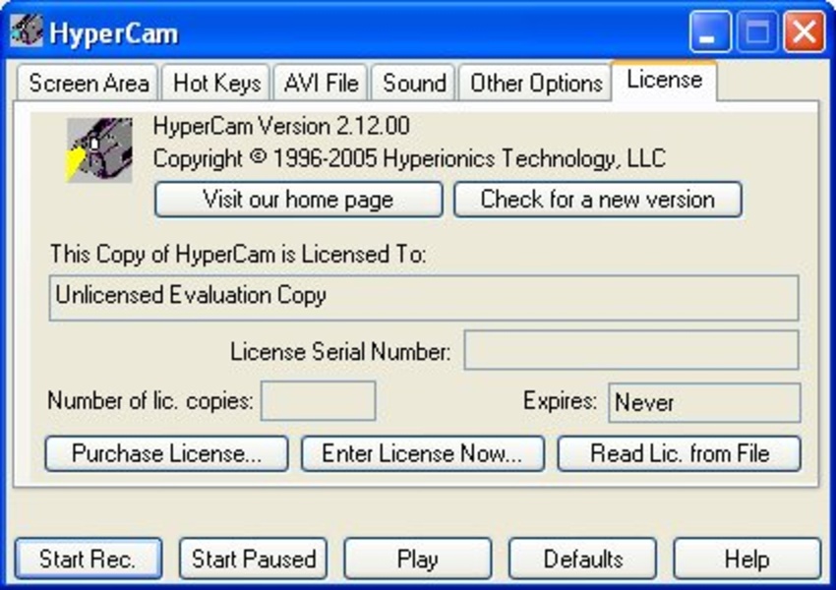The width and height of the screenshot is (836, 590).
Task: Check for a new version
Action: (x=597, y=200)
